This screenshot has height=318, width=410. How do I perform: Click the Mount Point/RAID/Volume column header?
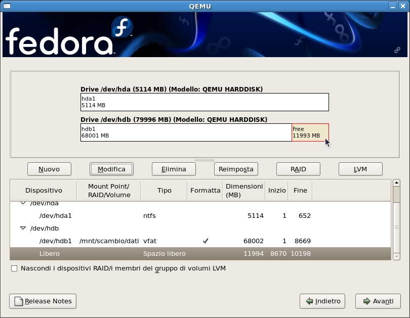coord(109,190)
